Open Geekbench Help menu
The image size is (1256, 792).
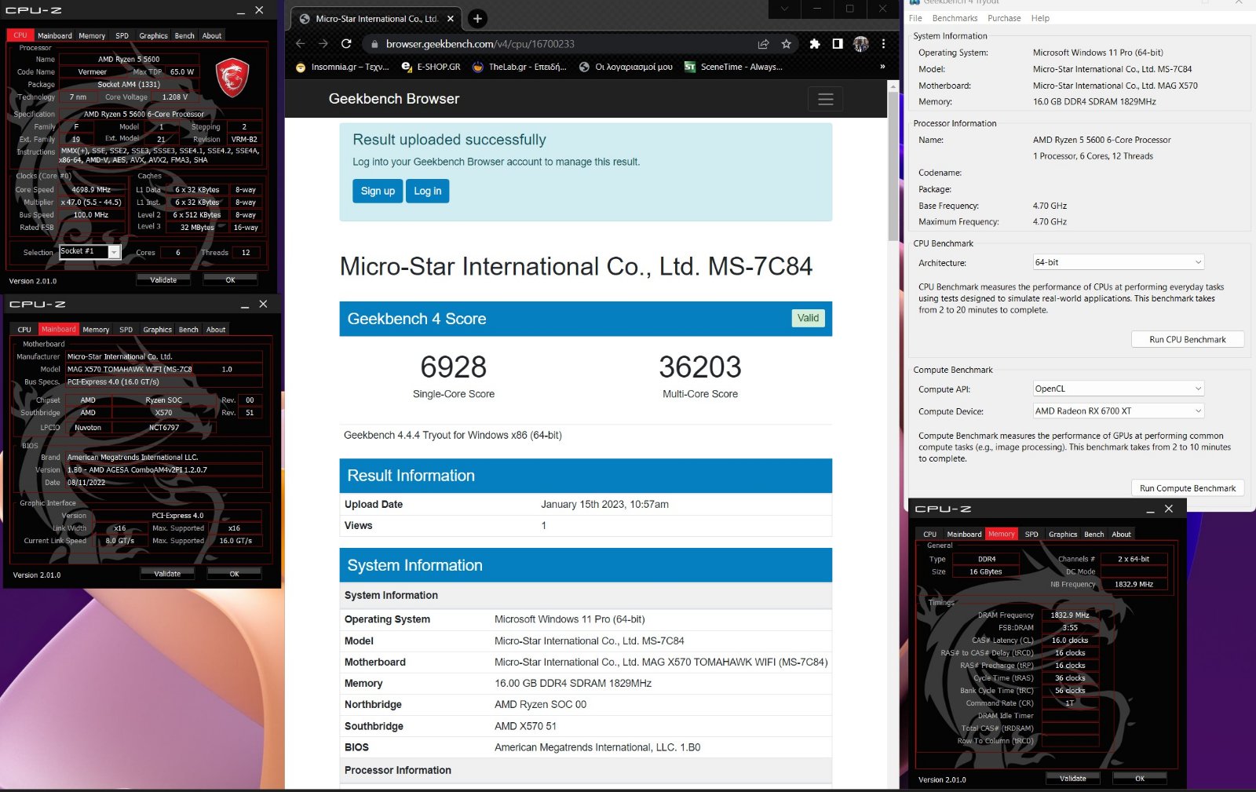click(x=1040, y=18)
